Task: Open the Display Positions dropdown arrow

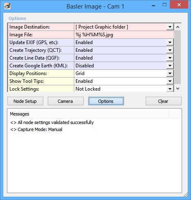Action: tap(170, 73)
